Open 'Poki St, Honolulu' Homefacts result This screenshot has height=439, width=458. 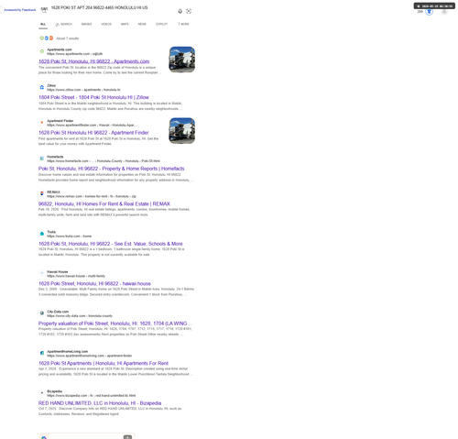(x=112, y=169)
